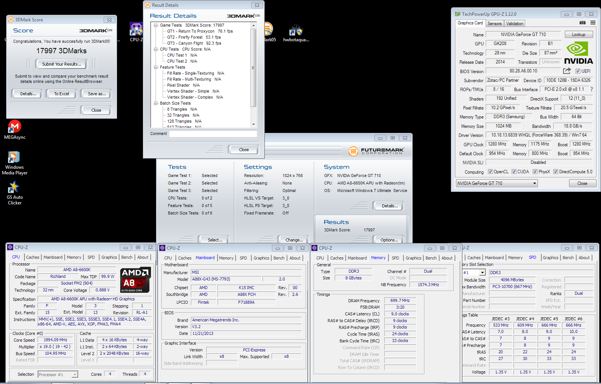This screenshot has width=601, height=384.
Task: Open the Graphics tab in CPU-Z Memory window
Action: (x=414, y=258)
